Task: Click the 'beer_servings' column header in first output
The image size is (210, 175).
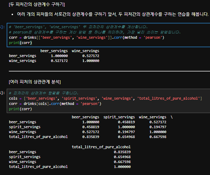Action: [54, 51]
